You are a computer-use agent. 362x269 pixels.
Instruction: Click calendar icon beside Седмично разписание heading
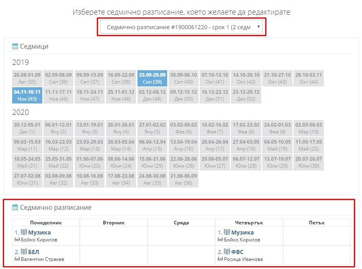click(15, 207)
